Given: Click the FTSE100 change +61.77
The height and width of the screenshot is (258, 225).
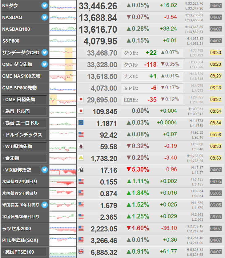Looking at the screenshot, I should (168, 252).
